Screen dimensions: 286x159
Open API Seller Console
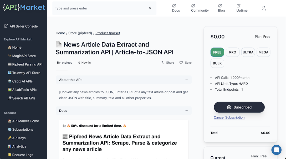[x=21, y=26]
